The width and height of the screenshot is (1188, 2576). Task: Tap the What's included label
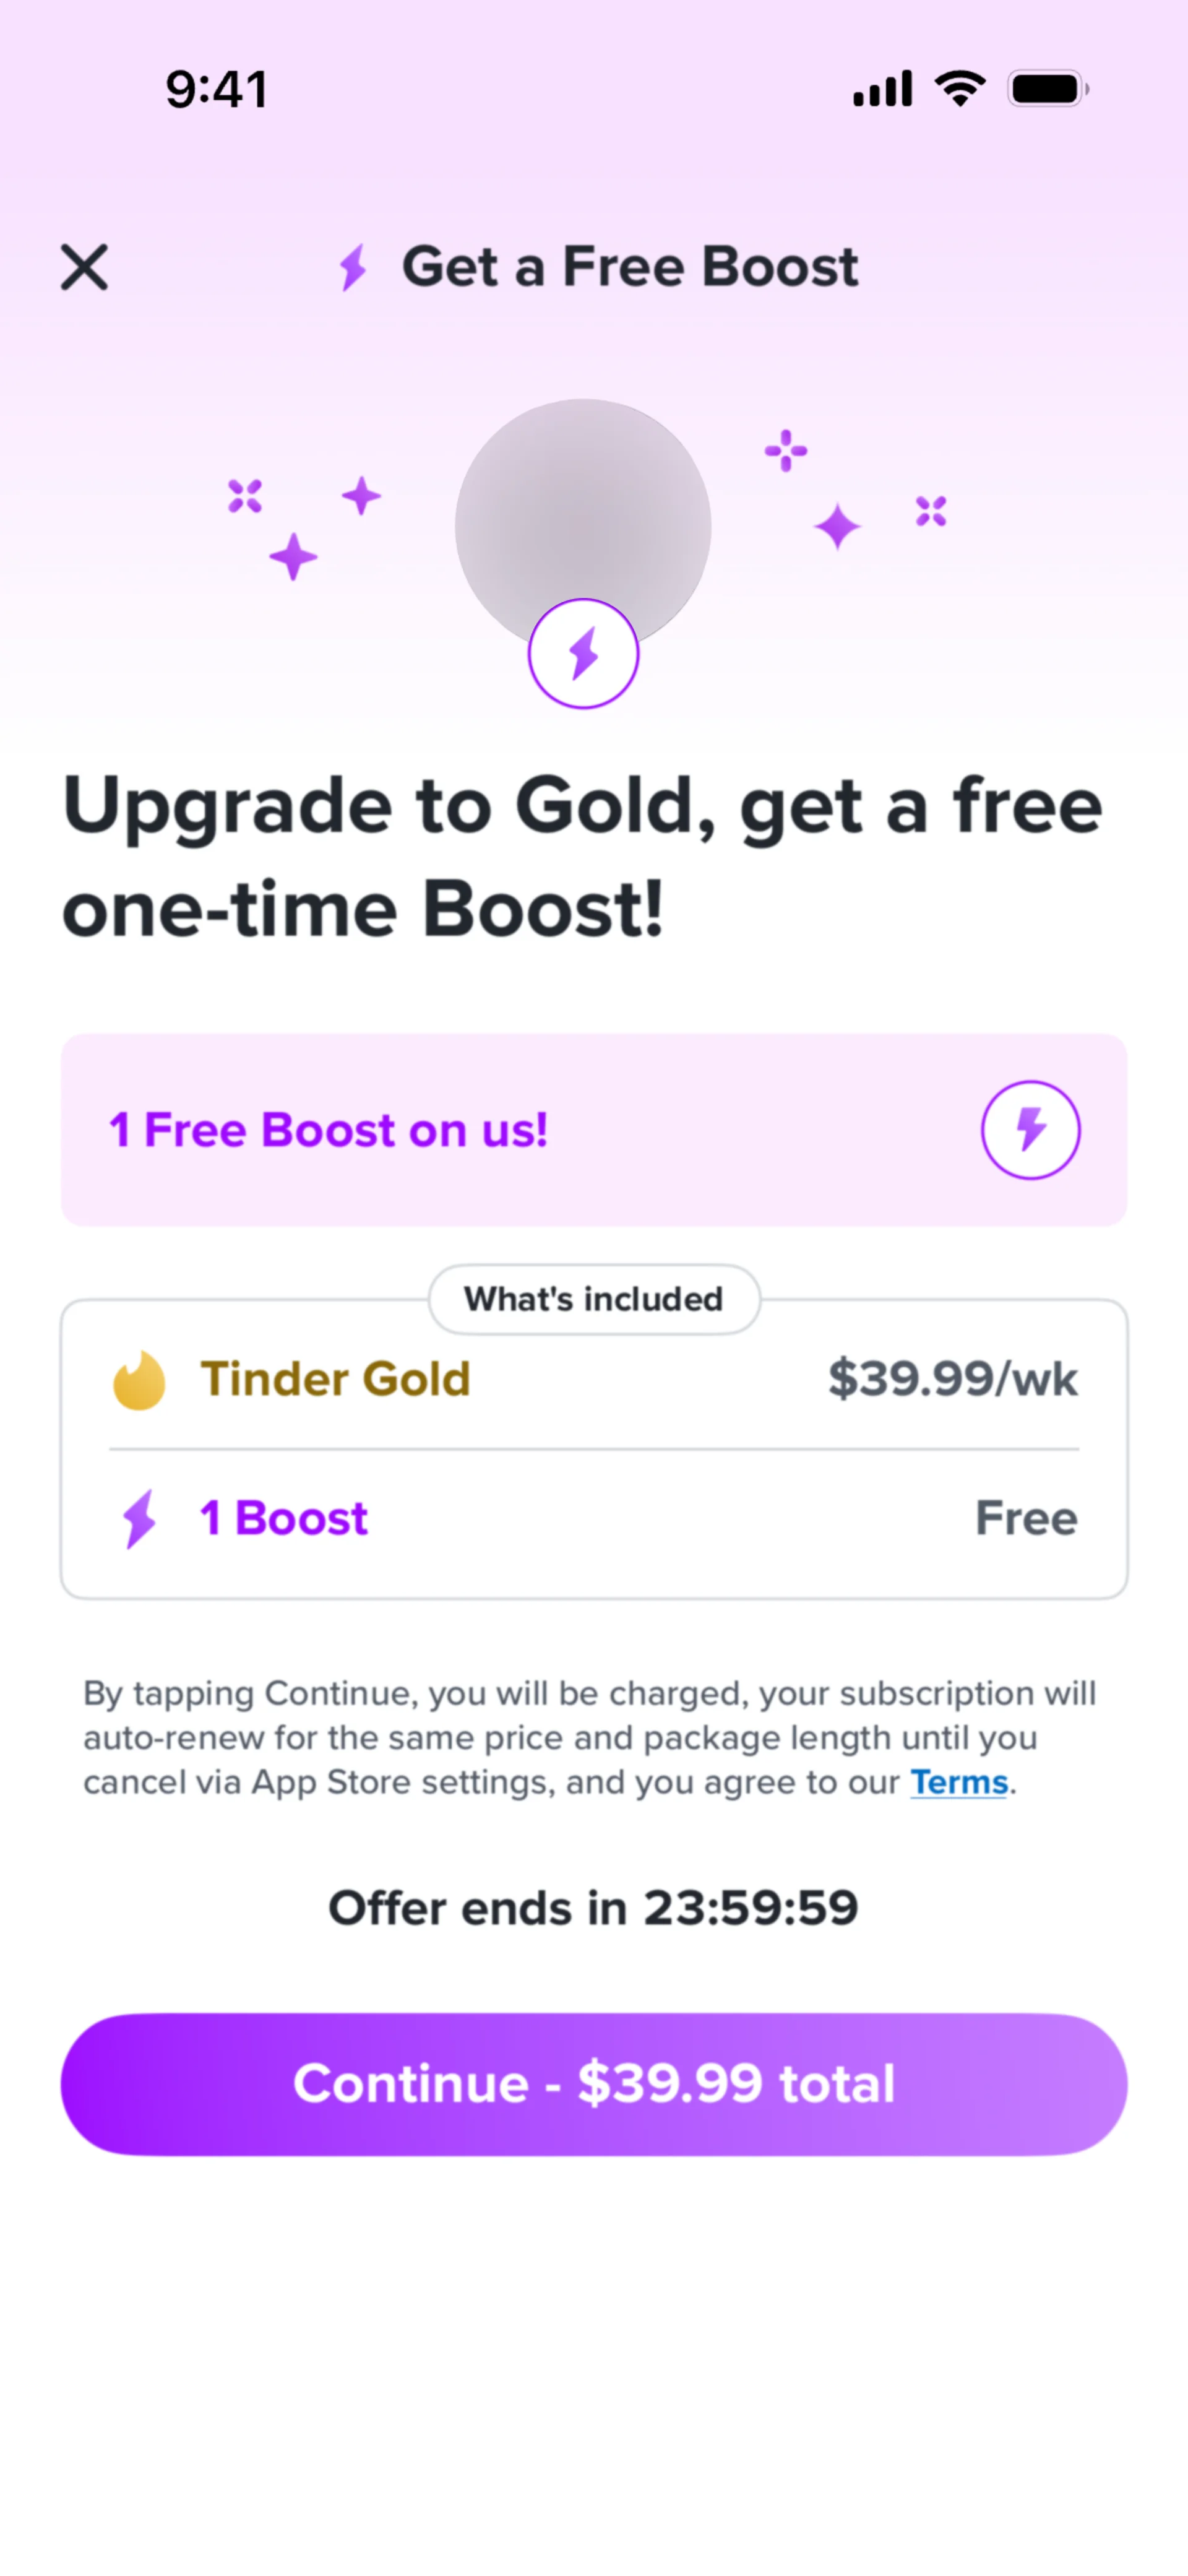click(594, 1298)
